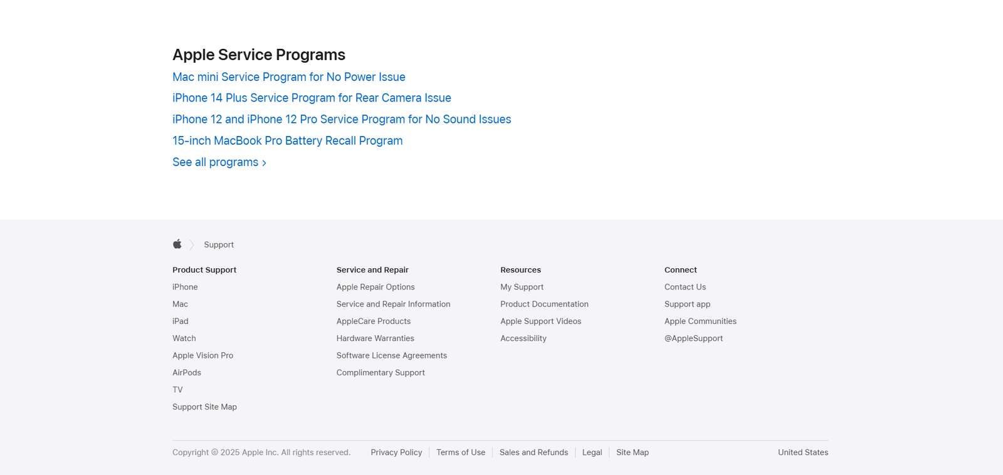The image size is (1003, 475).
Task: Click Support breadcrumb item
Action: [218, 245]
